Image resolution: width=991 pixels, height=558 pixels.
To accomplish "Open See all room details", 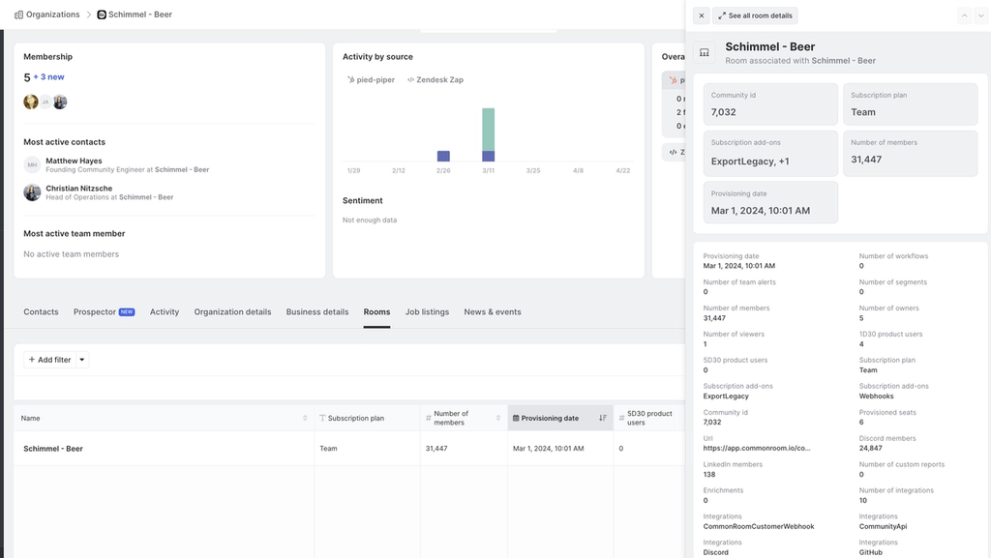I will 755,15.
